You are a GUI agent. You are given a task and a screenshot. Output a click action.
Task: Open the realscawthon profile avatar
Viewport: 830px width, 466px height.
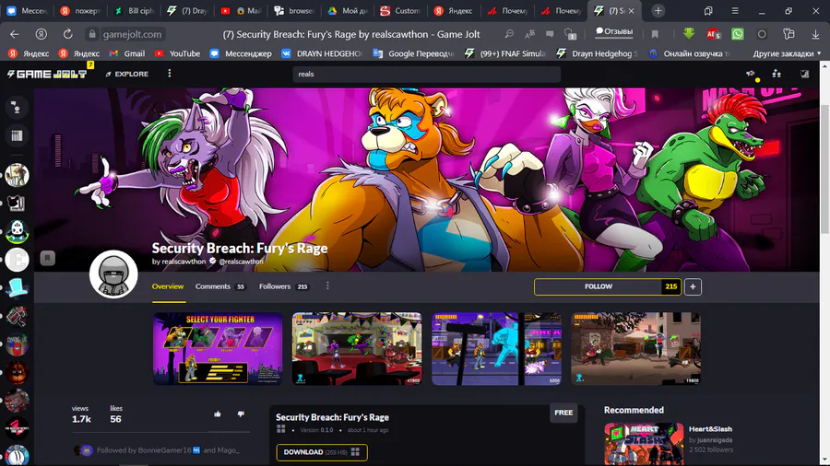(x=113, y=274)
